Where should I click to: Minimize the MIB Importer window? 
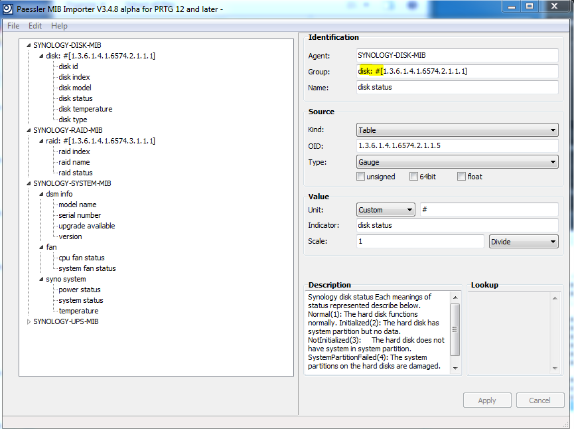pyautogui.click(x=512, y=7)
